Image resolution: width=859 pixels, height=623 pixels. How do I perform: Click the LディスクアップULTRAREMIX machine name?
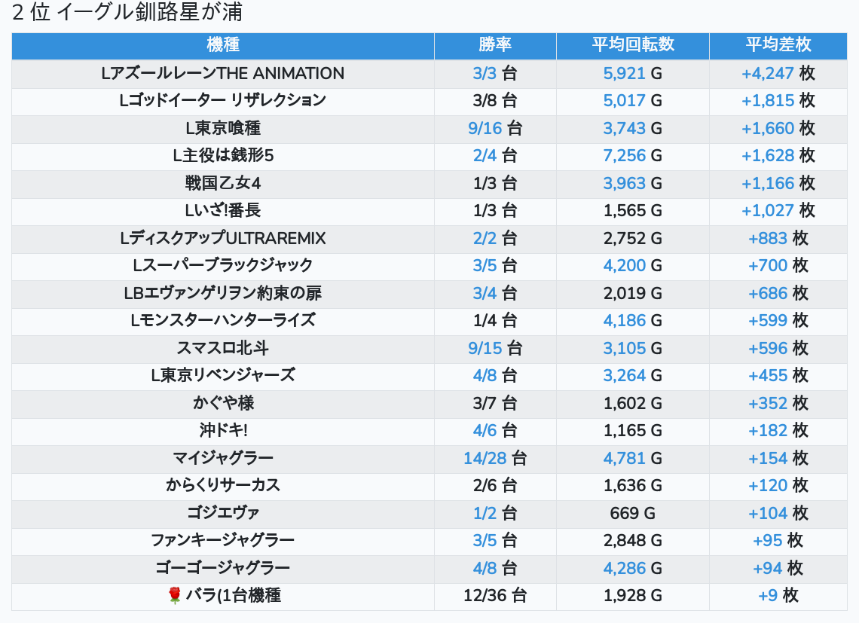223,239
